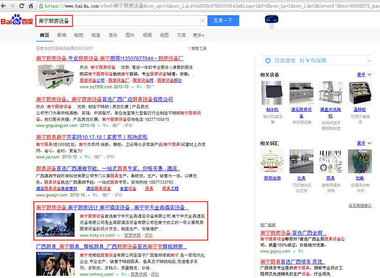Click the building thumbnail in the 中天金鼎 result
This screenshot has height=278, width=380.
pyautogui.click(x=56, y=225)
